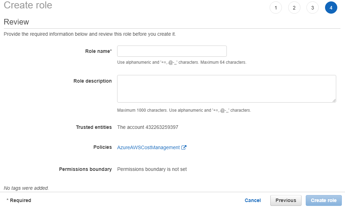Click the Role name text field

click(172, 51)
